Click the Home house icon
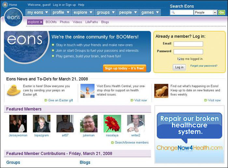 5,5
